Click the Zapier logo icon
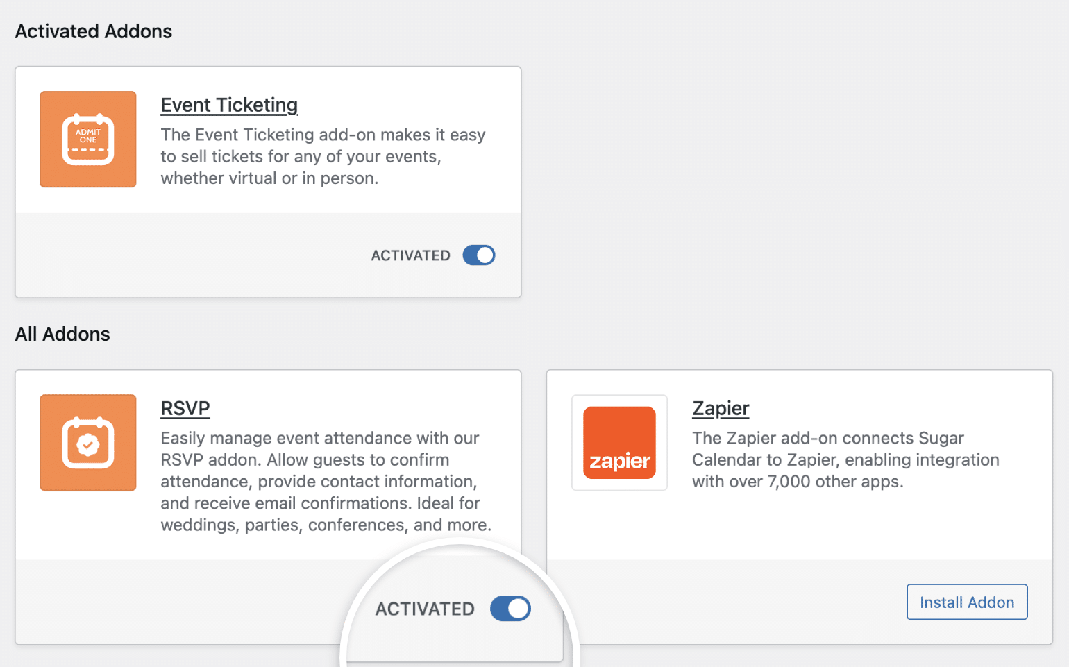Screen dimensions: 1069x667 pyautogui.click(x=619, y=443)
